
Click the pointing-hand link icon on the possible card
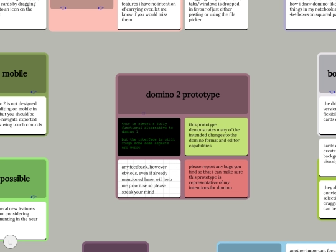[34, 197]
